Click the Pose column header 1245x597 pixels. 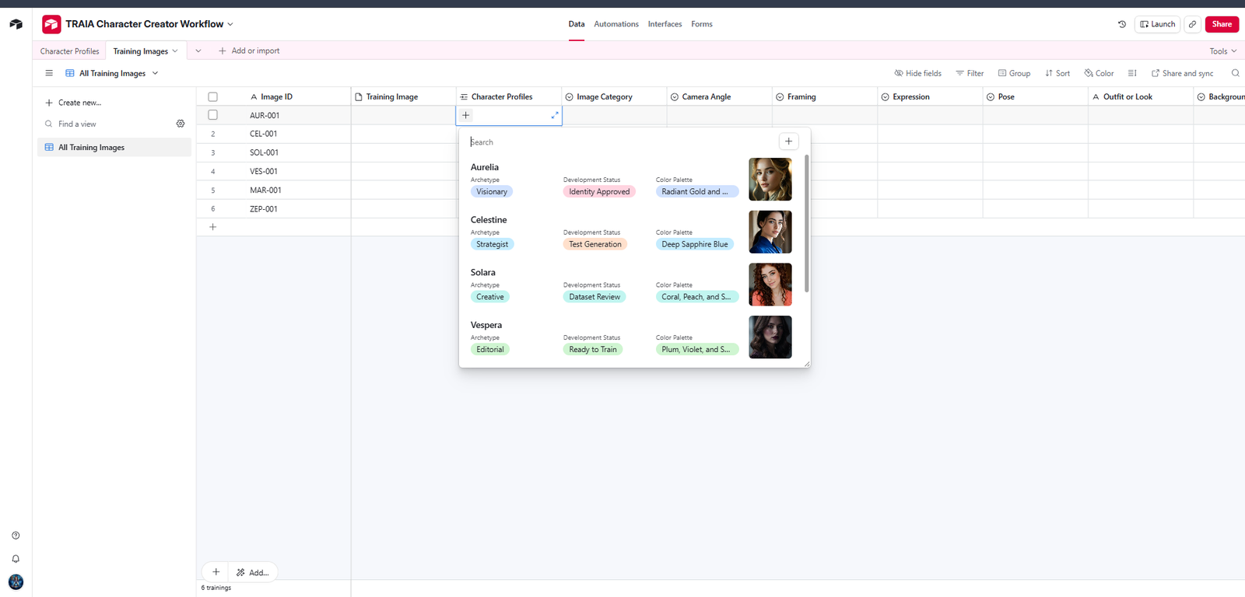(1035, 96)
